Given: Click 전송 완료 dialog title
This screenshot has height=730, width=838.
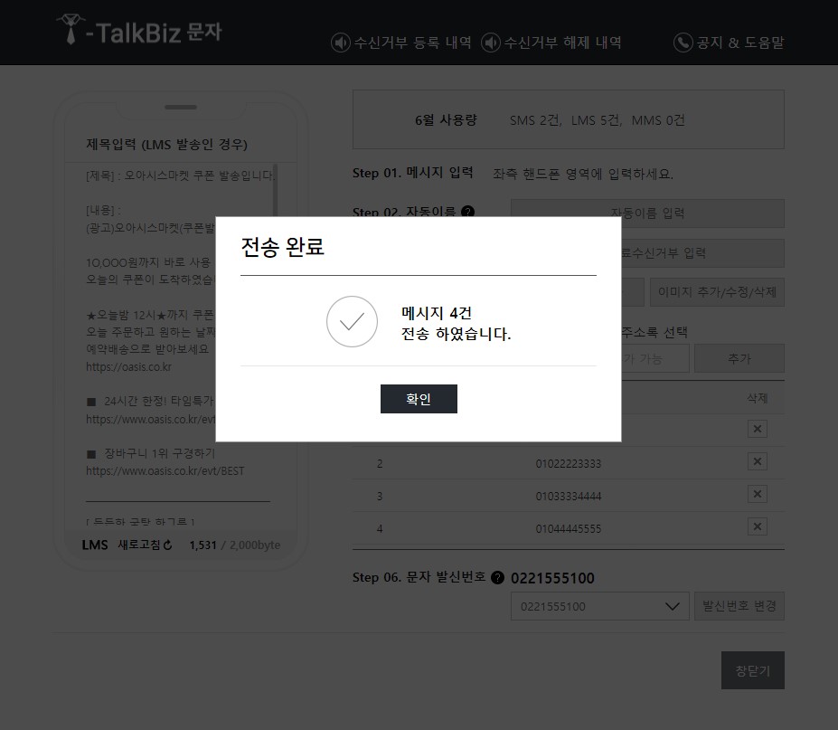Looking at the screenshot, I should point(283,247).
